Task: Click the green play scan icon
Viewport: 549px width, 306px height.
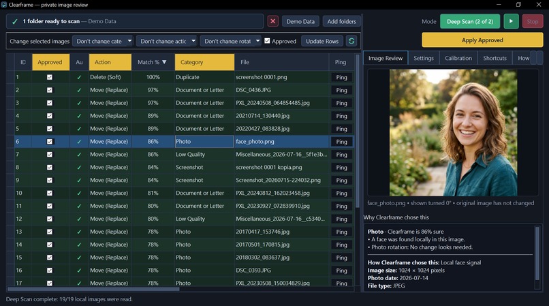Action: [511, 21]
